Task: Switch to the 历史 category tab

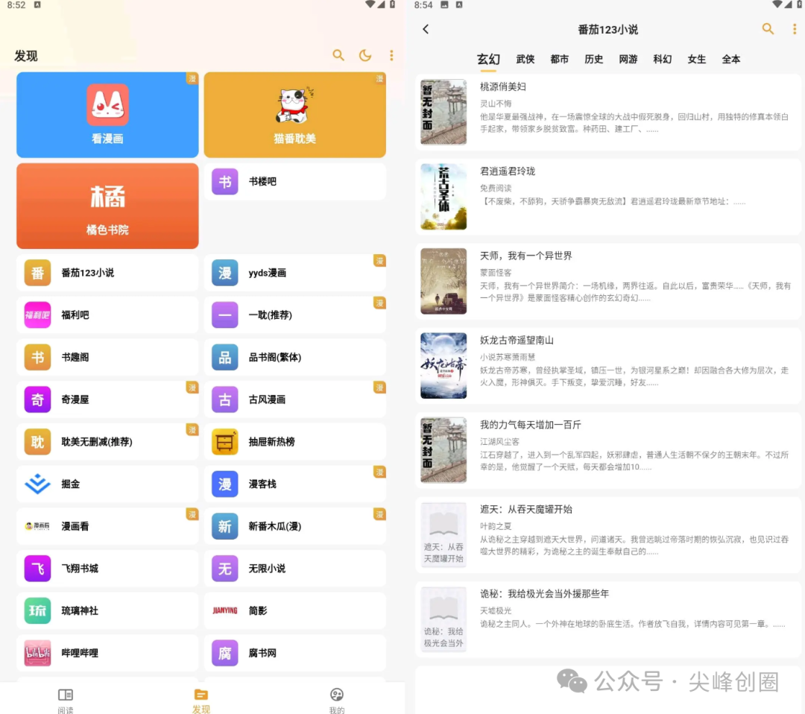Action: pos(593,59)
